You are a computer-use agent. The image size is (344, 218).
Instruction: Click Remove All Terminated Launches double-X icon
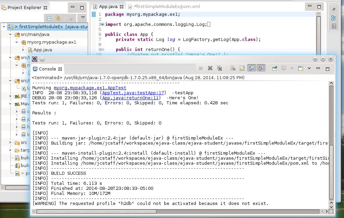pos(219,68)
